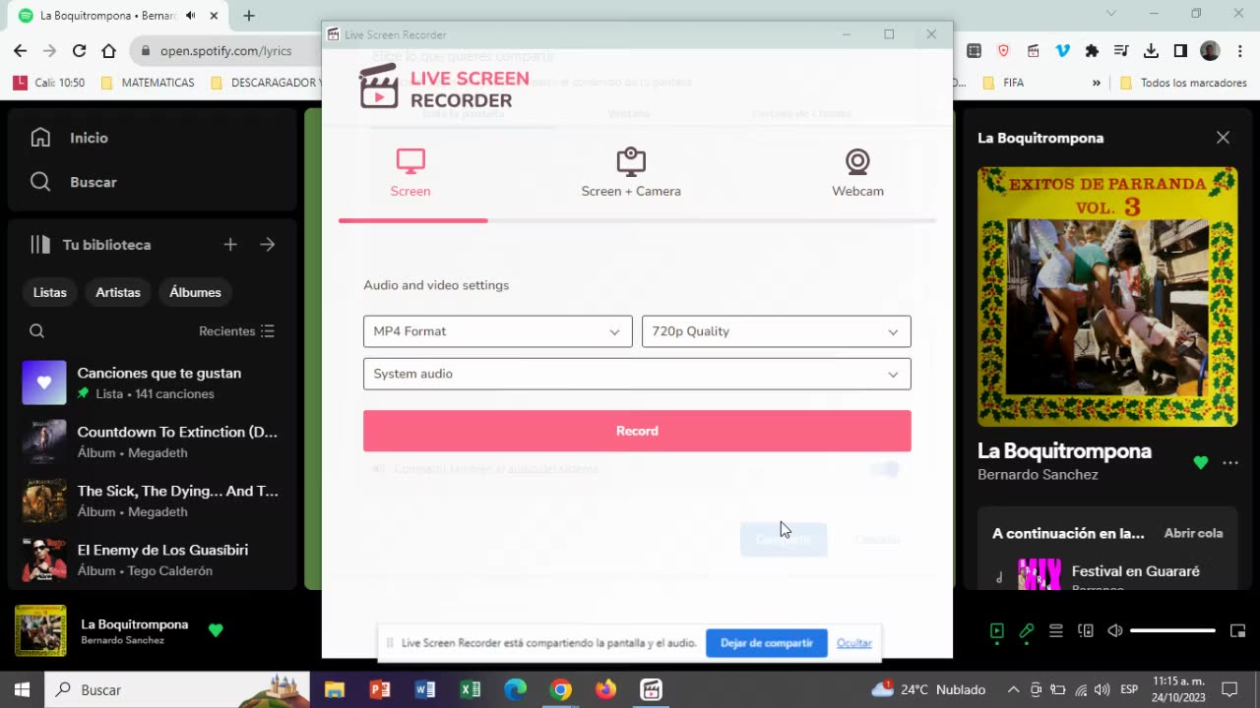Click the Windows taskbar Buscar search box

pyautogui.click(x=177, y=690)
